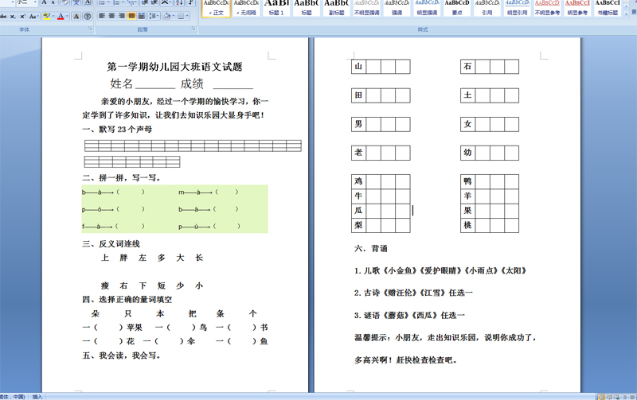Screen dimensions: 637x400
Task: Apply the 标题 1 style
Action: coord(276,8)
